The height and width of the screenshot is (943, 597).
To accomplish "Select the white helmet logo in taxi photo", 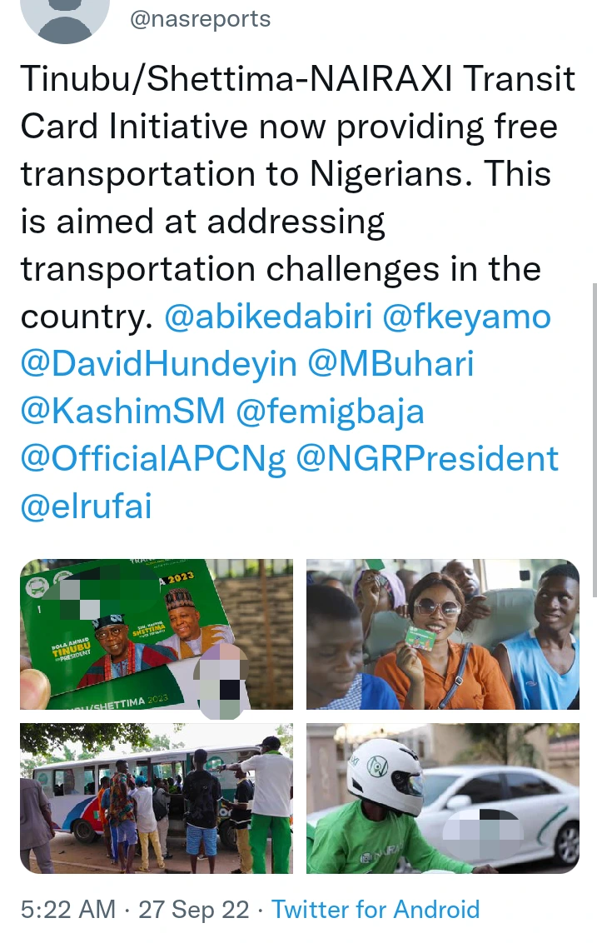I will [x=377, y=766].
